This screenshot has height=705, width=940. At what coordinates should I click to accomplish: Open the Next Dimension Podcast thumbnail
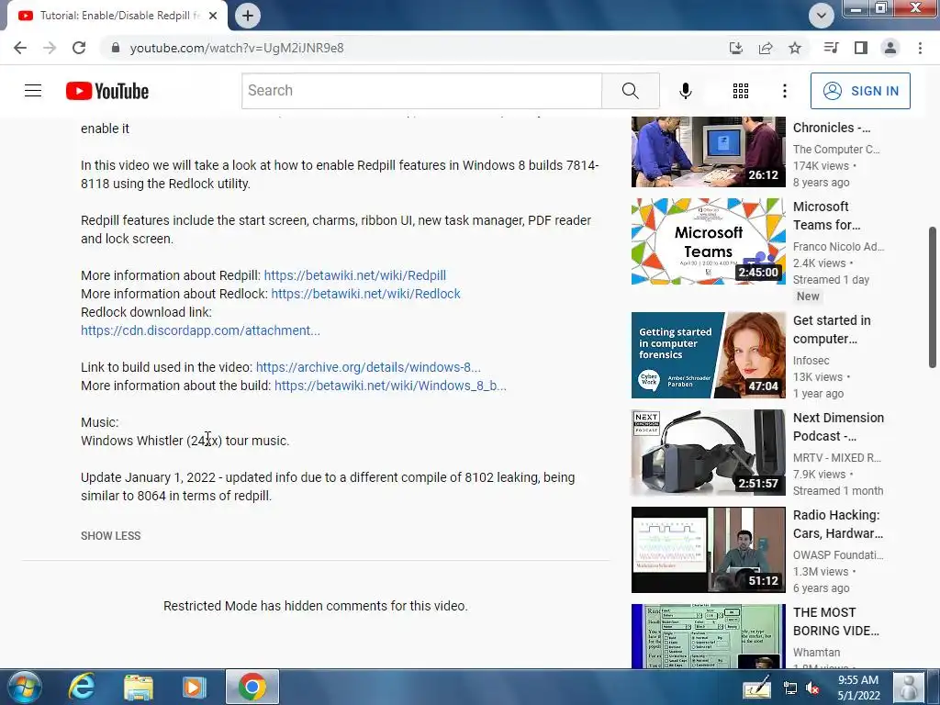coord(708,453)
